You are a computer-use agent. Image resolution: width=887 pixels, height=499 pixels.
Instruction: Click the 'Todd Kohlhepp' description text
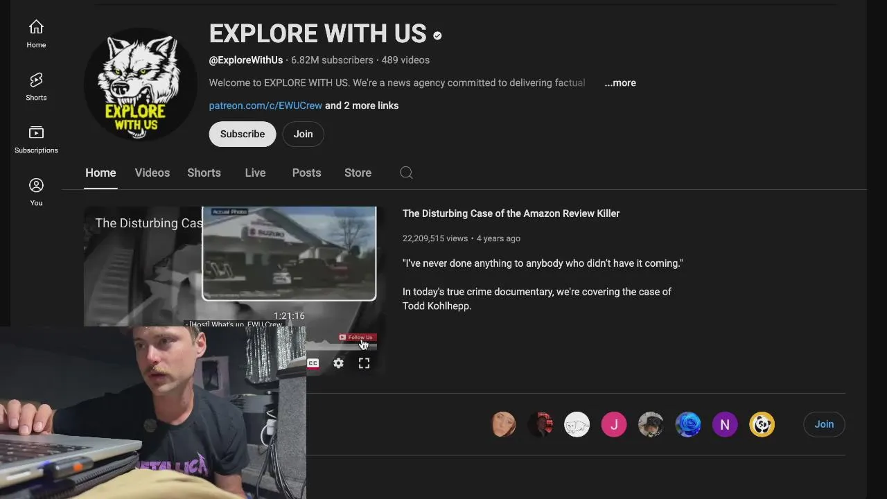(435, 306)
